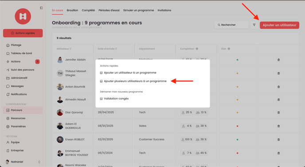
Task: Click the 08/01/2025 arrival date
Action: pyautogui.click(x=106, y=126)
